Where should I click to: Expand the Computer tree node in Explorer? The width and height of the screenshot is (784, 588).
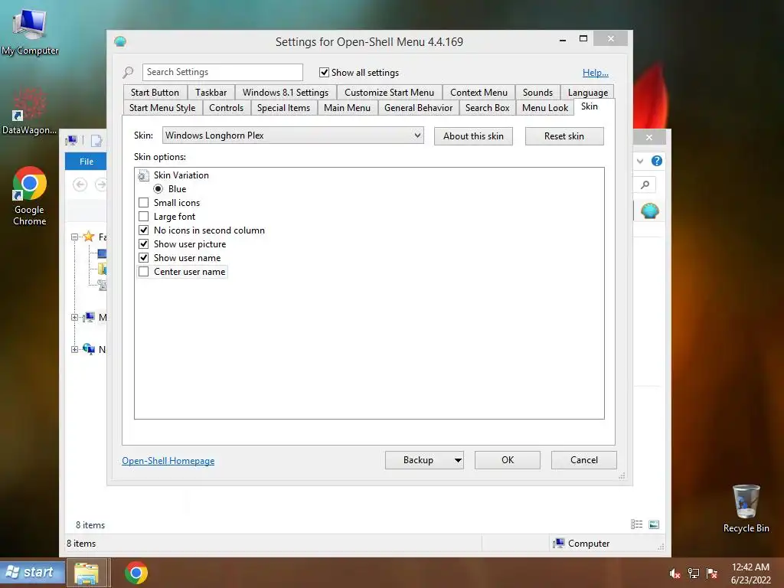pyautogui.click(x=74, y=318)
